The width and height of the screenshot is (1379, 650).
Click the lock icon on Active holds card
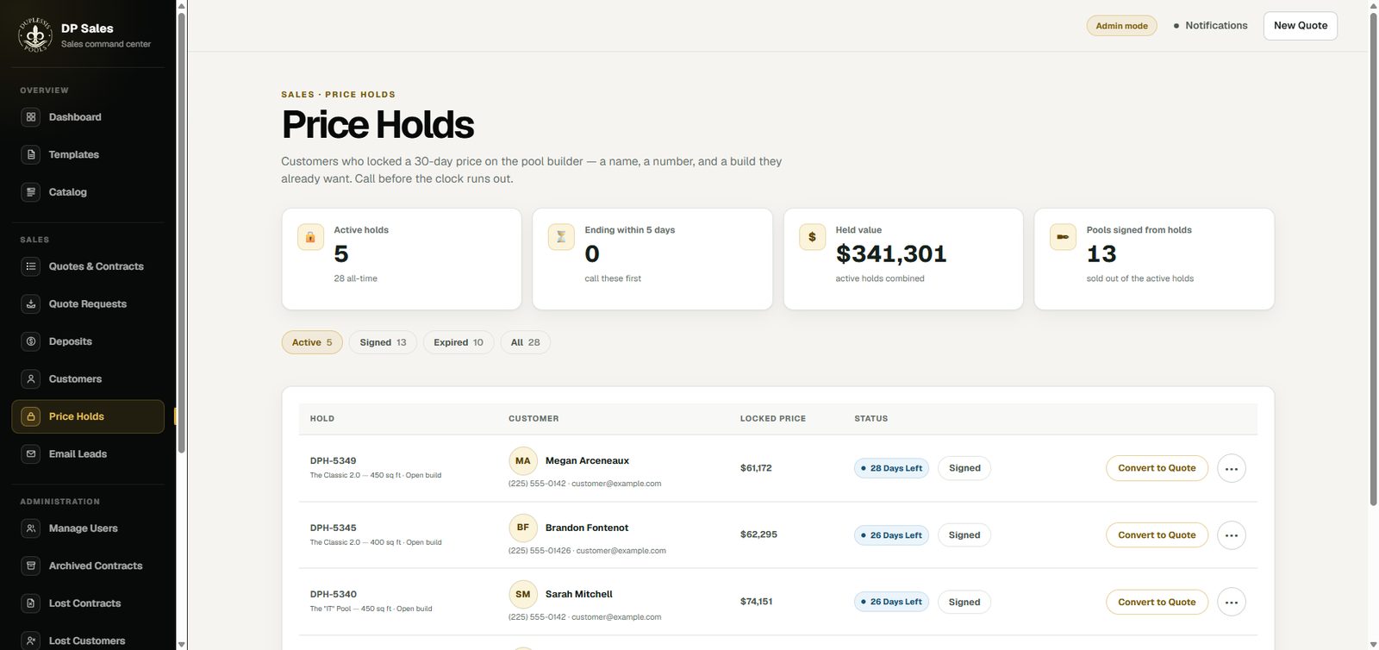[310, 237]
